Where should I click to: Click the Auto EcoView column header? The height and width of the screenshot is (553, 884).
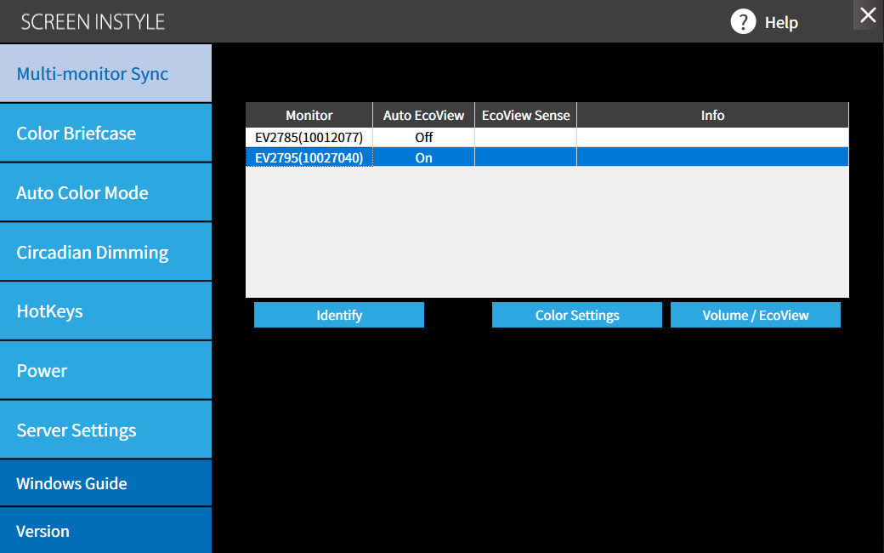[x=423, y=115]
